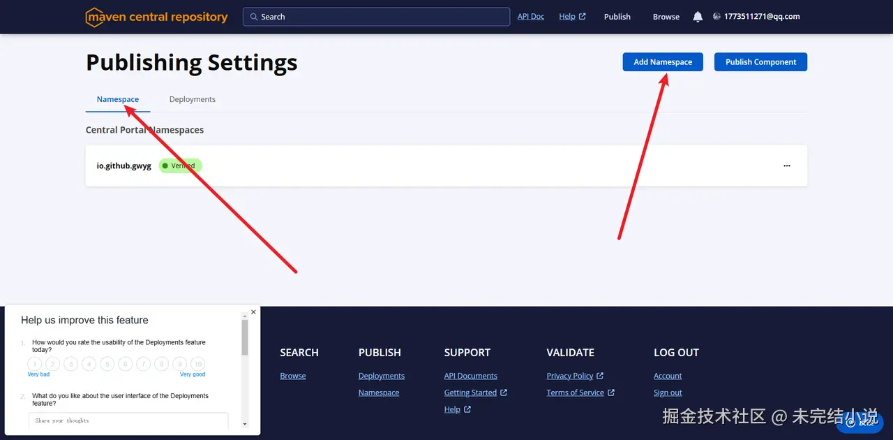Click the Verified status badge
Screen dimensions: 893x440
[x=180, y=166]
